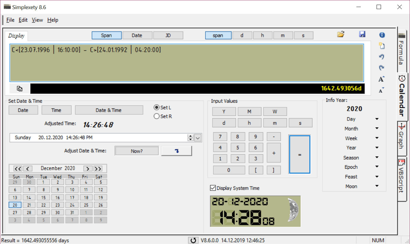Viewport: 410px width, 244px height.
Task: Select the Calendar side tab
Action: click(402, 97)
